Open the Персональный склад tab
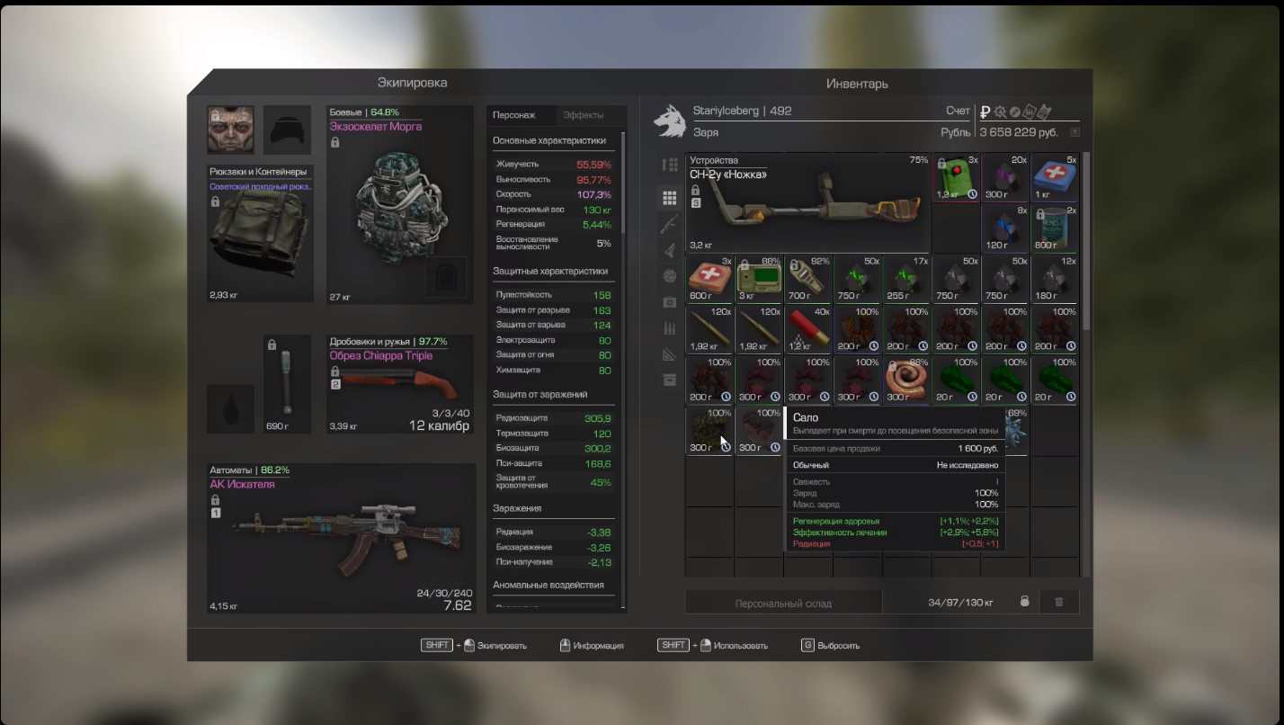1284x725 pixels. tap(783, 602)
